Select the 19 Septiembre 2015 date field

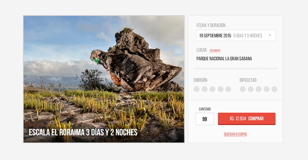point(236,36)
